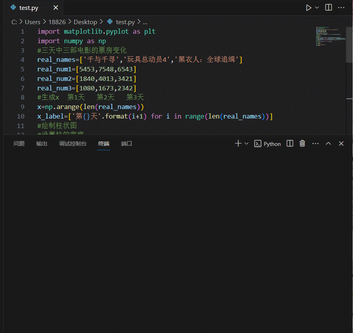Click line number 1 in the gutter

23,31
